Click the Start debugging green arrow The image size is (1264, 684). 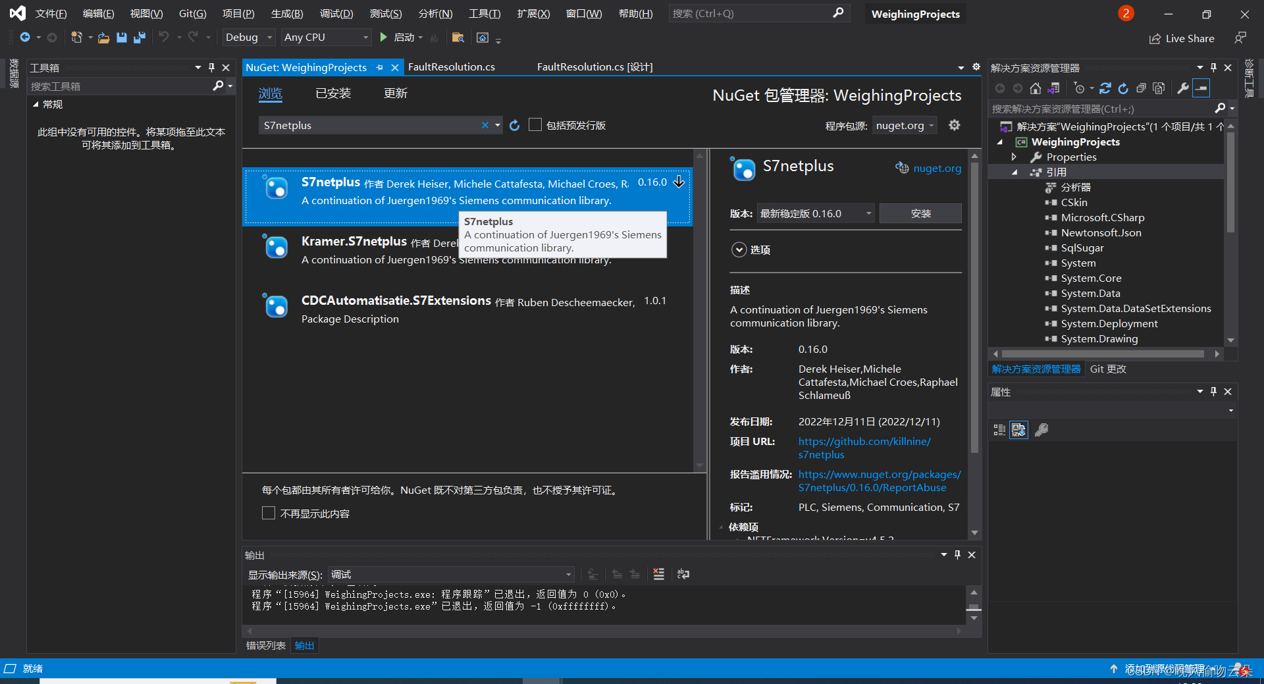[x=384, y=38]
